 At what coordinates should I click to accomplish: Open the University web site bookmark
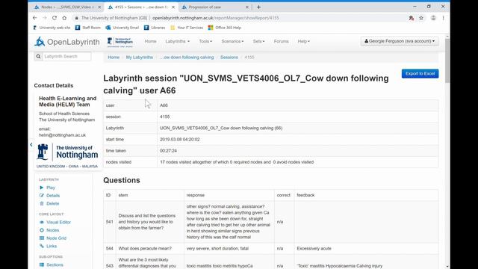52,28
